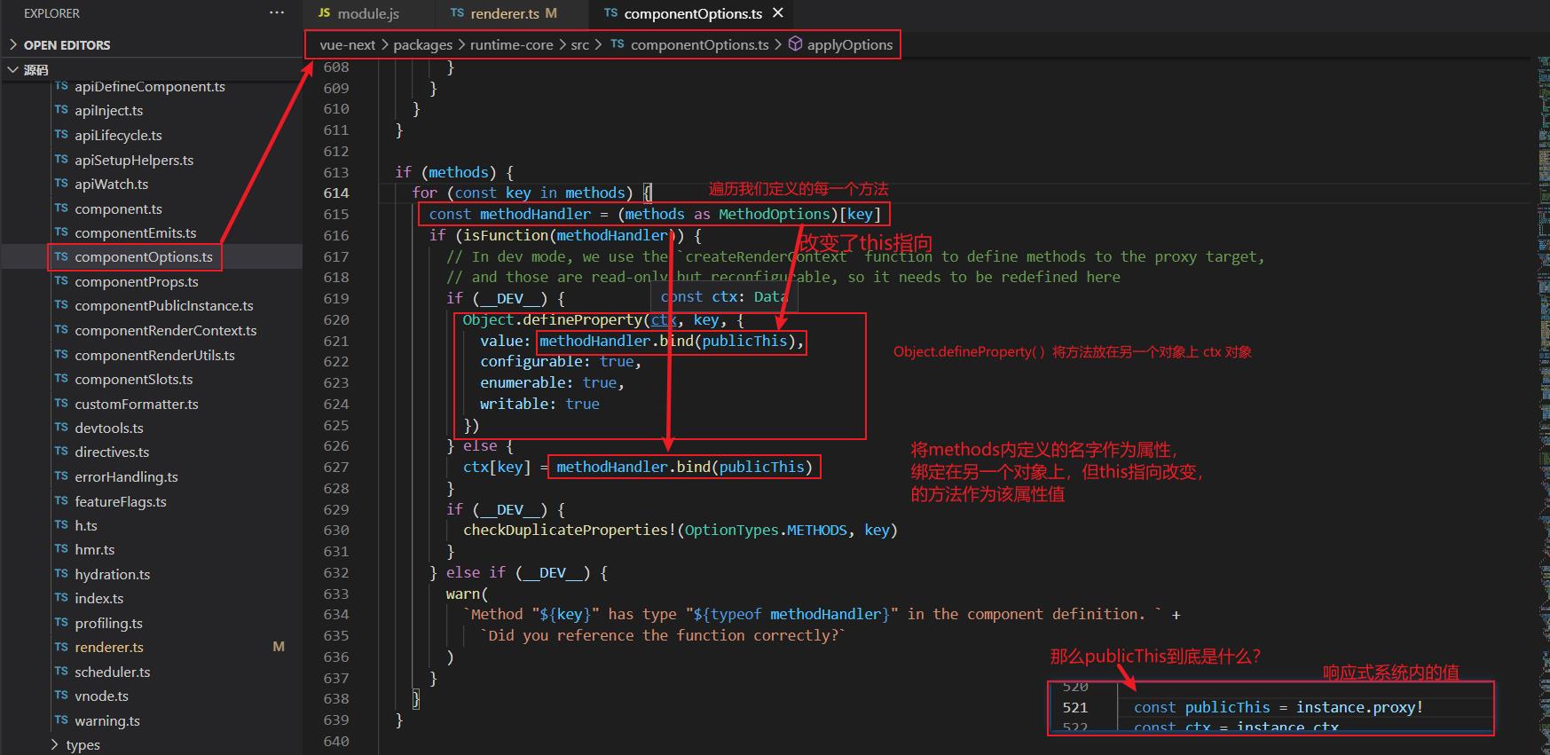Open customFormatter.ts file
Image resolution: width=1550 pixels, height=755 pixels.
136,404
